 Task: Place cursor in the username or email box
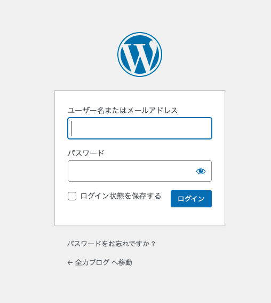pyautogui.click(x=140, y=128)
